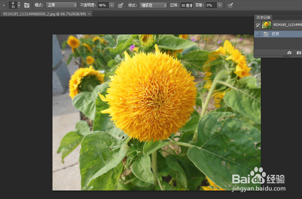Close the 9534185_113149988000_2.jpg document tab
302x199 pixels.
point(89,14)
